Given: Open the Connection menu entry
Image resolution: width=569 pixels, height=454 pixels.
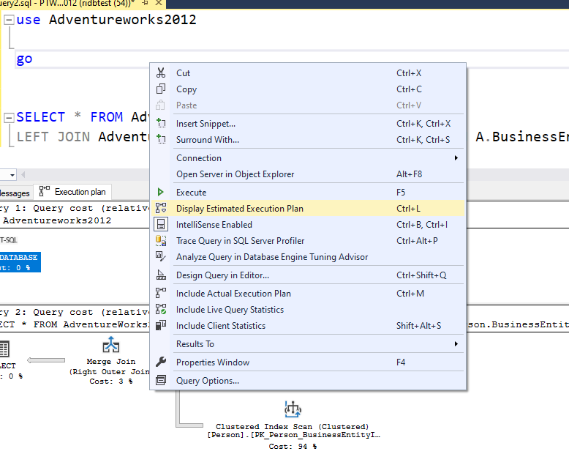Looking at the screenshot, I should coord(308,157).
